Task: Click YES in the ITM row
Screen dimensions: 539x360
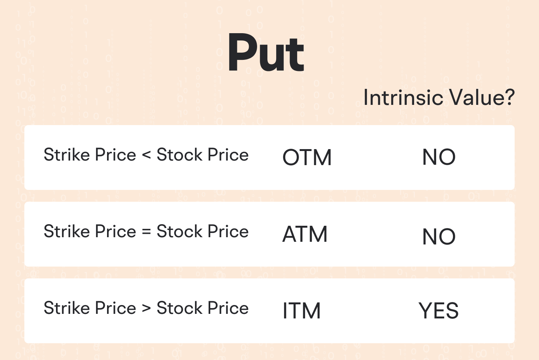Action: (x=438, y=311)
